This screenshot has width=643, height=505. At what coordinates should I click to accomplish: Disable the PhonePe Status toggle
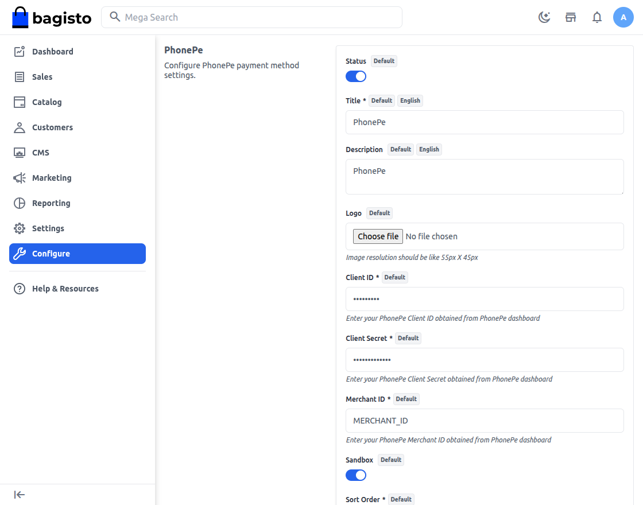355,76
